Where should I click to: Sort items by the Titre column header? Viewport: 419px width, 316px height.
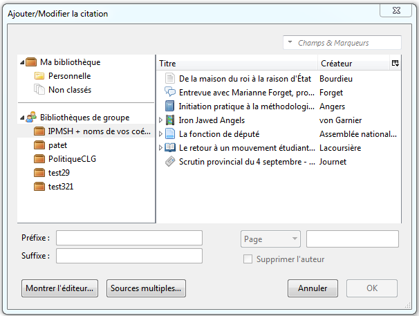pyautogui.click(x=236, y=64)
